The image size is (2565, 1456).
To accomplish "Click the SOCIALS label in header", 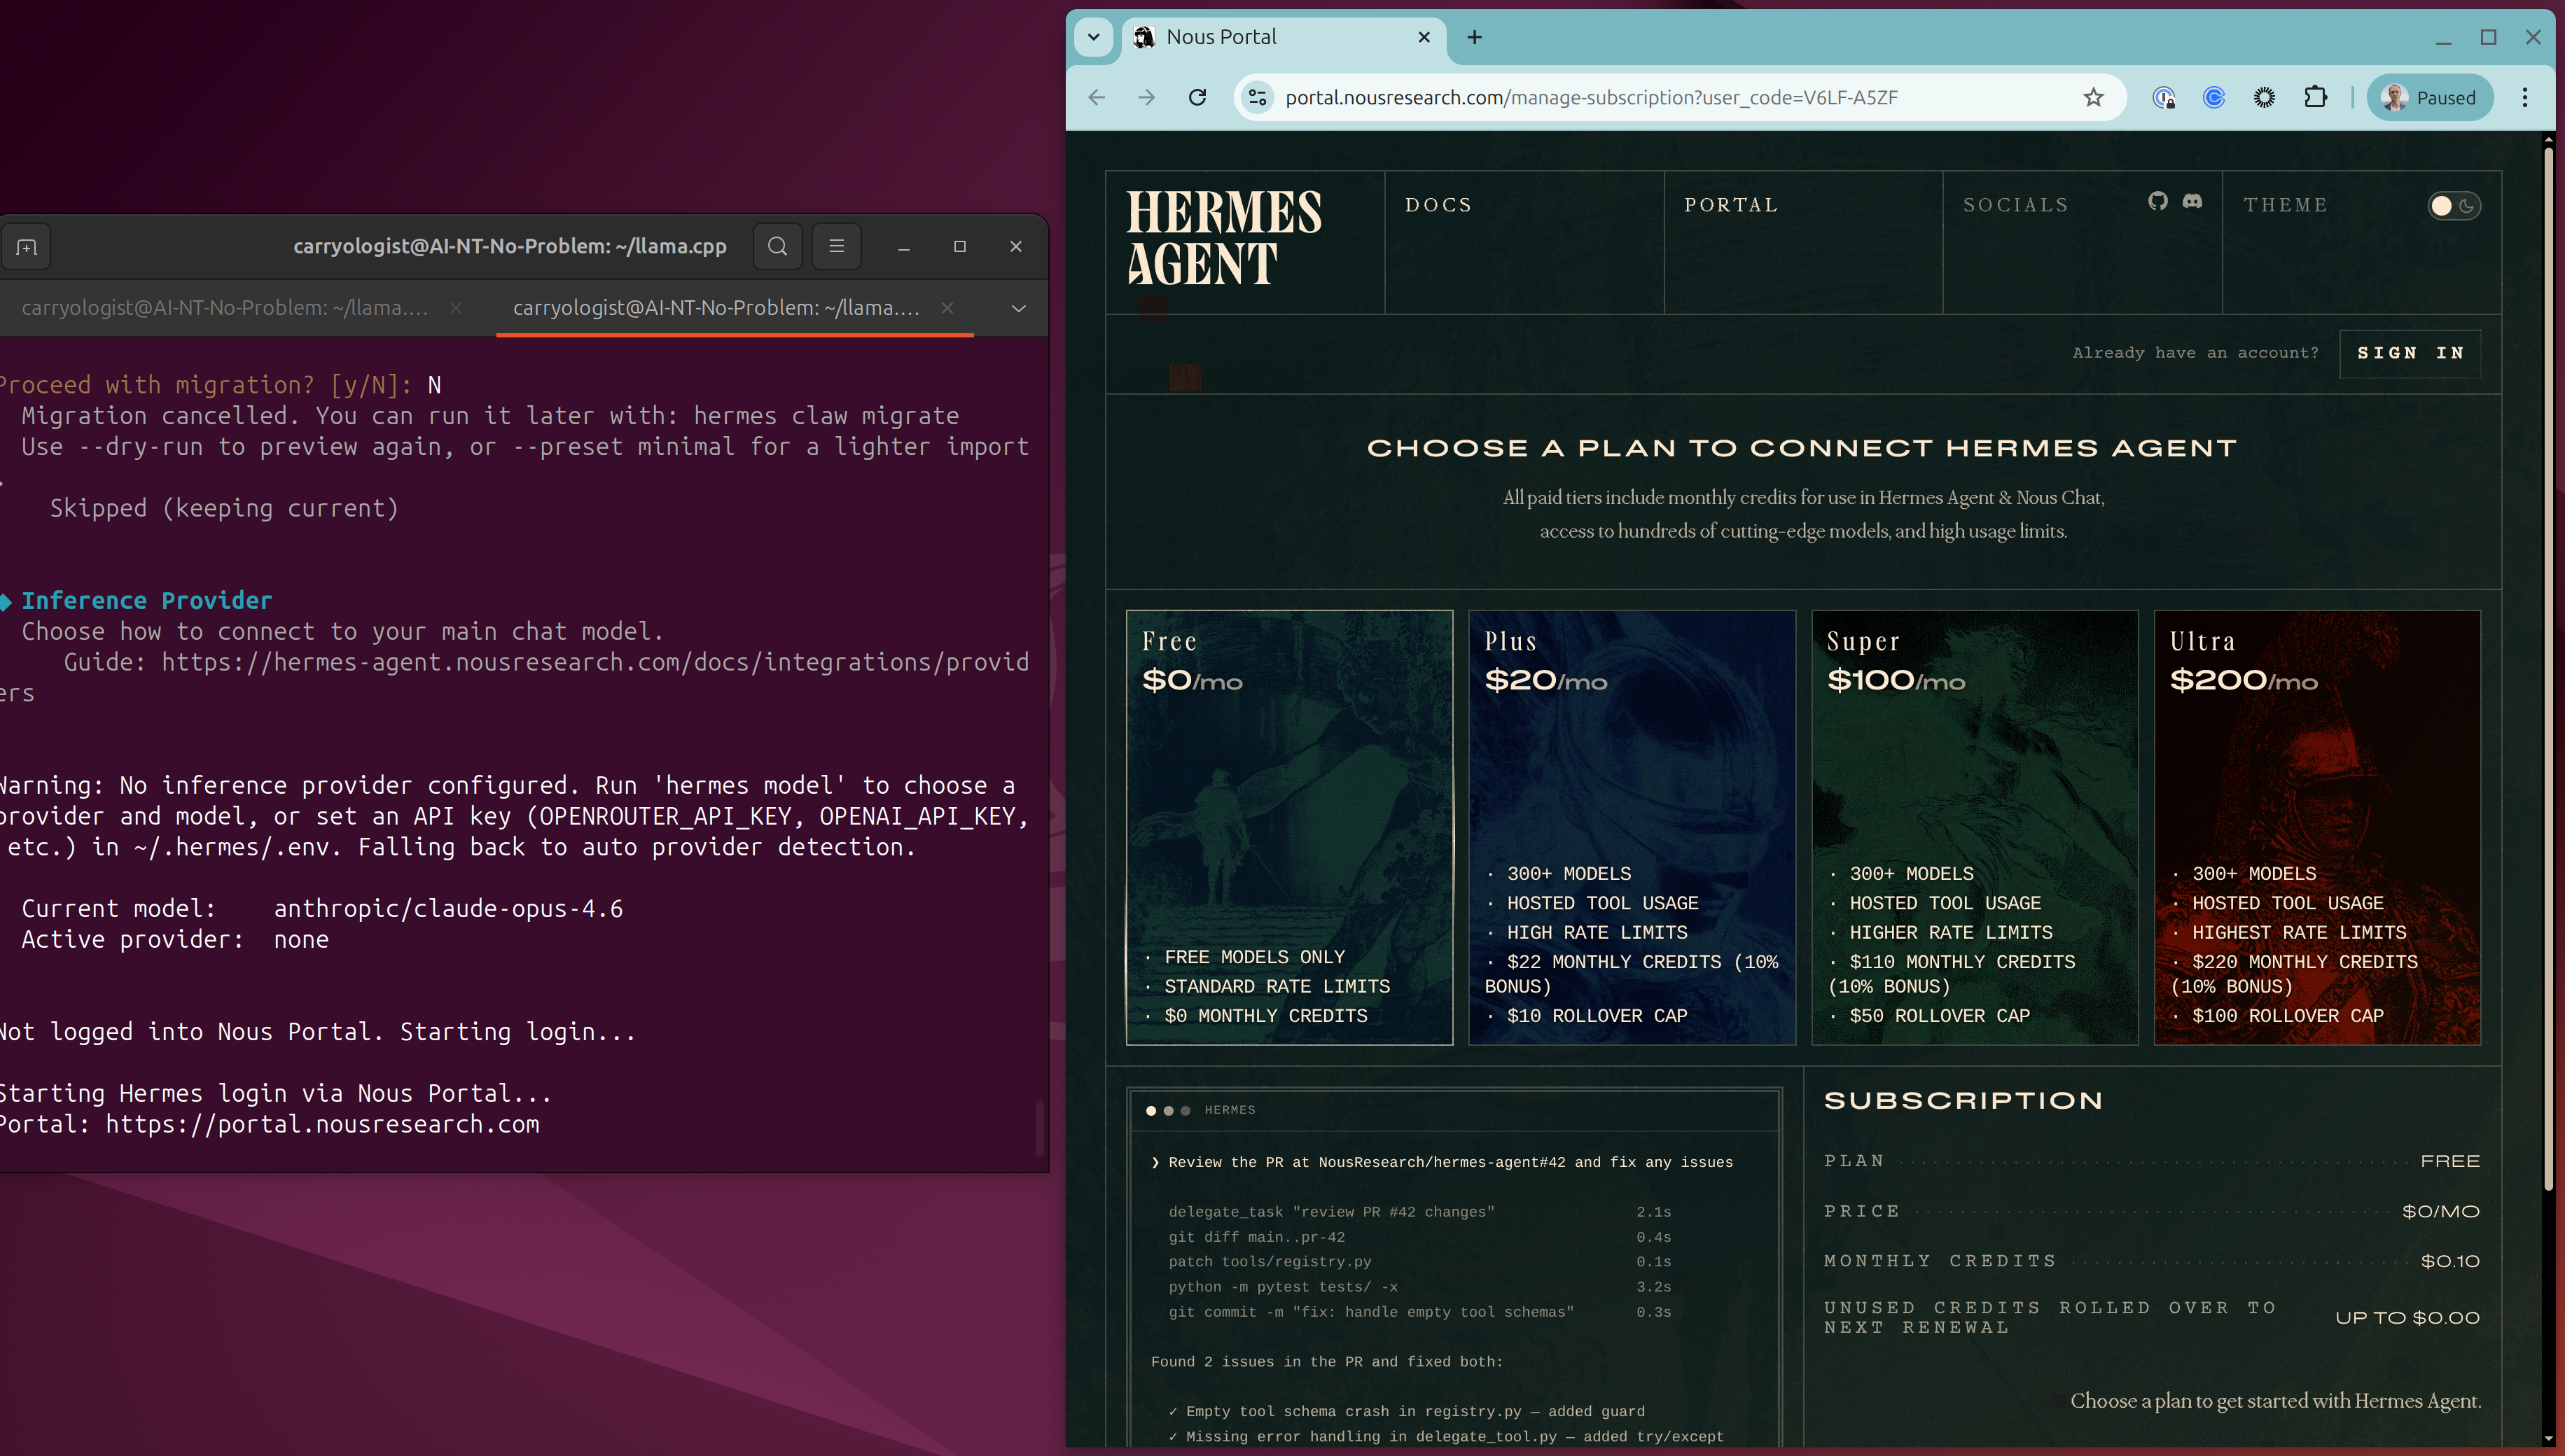I will [2016, 205].
